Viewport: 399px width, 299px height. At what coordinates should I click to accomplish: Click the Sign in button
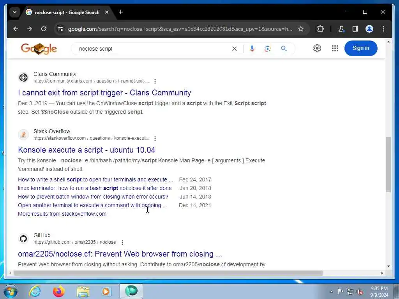(360, 48)
